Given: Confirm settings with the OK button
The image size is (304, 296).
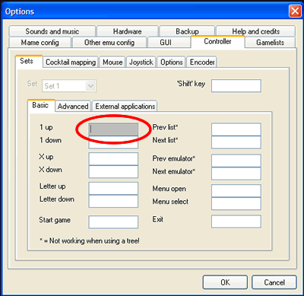Looking at the screenshot, I should tap(225, 282).
